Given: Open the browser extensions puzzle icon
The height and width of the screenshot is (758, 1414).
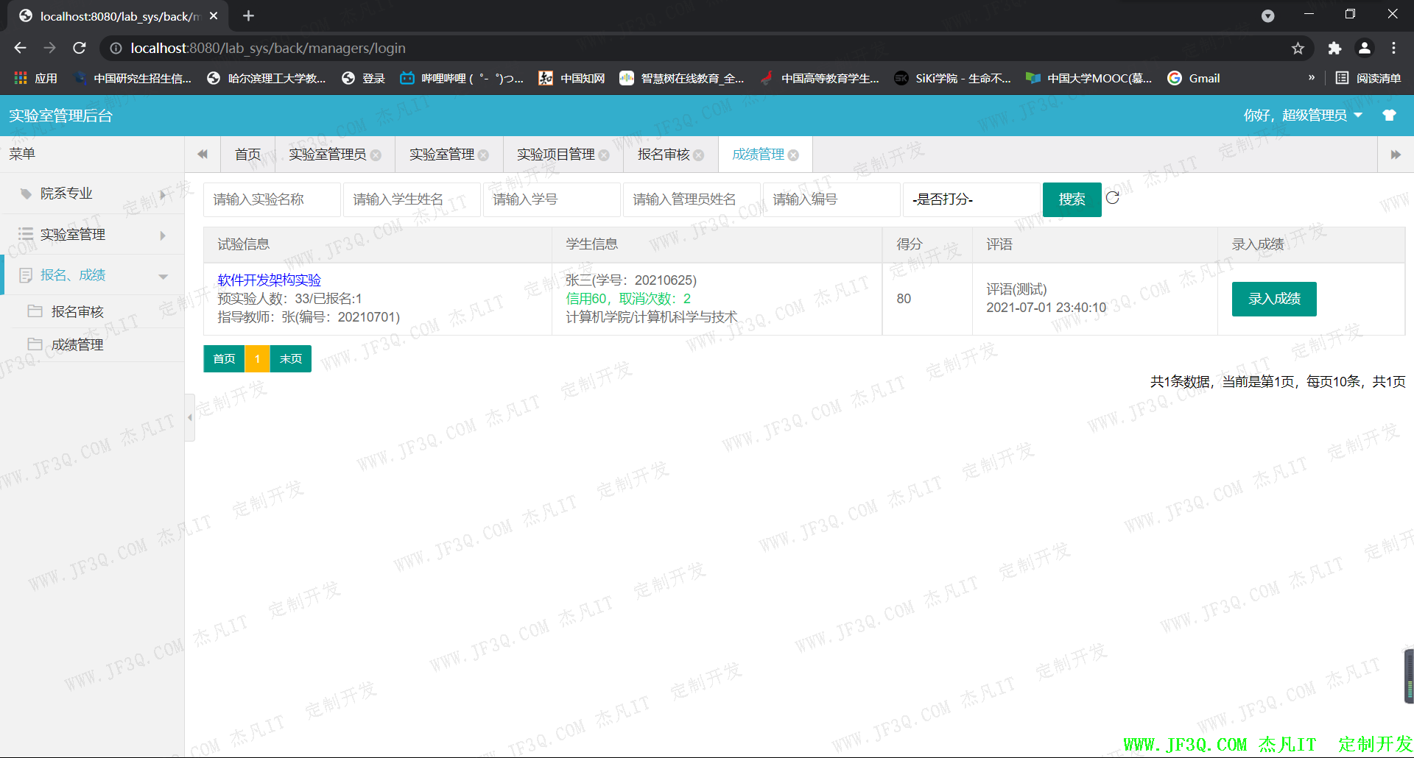Looking at the screenshot, I should point(1334,49).
